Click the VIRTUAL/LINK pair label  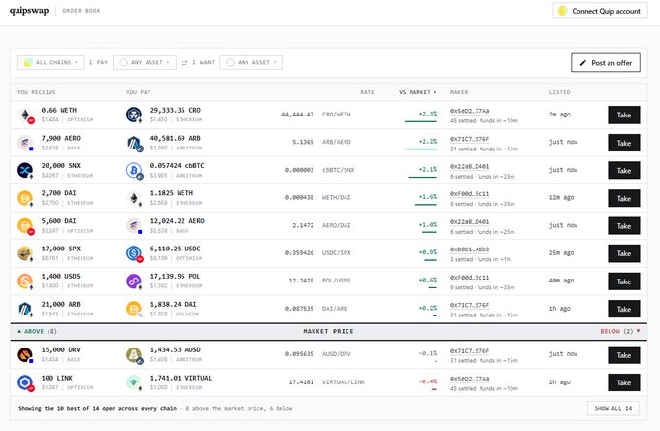pos(344,382)
